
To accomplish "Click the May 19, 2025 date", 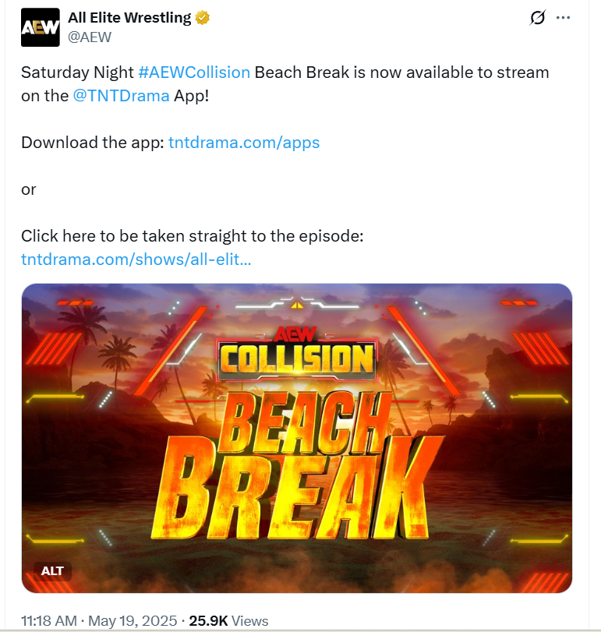I will [x=133, y=621].
